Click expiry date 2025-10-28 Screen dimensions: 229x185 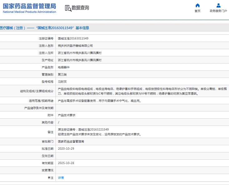coord(66,163)
